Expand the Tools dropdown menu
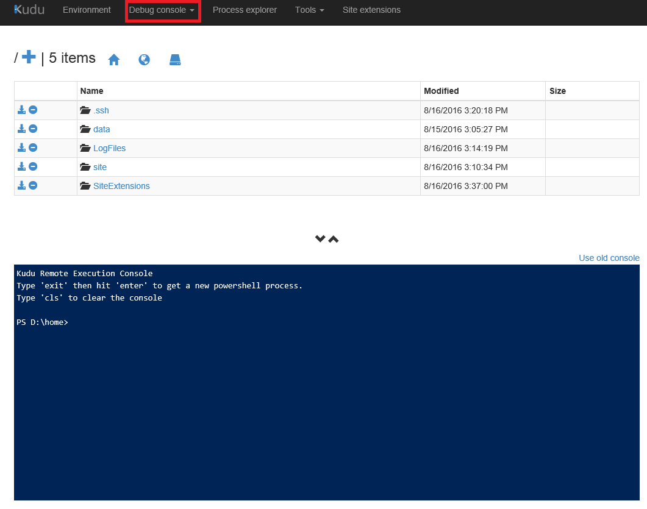The height and width of the screenshot is (509, 647). (x=309, y=10)
